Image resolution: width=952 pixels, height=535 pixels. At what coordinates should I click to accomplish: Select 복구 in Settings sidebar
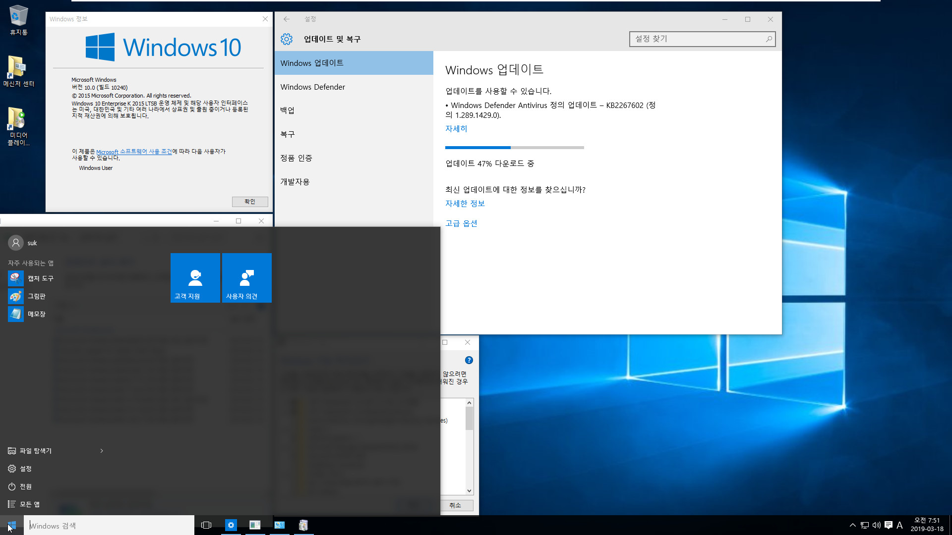[354, 134]
